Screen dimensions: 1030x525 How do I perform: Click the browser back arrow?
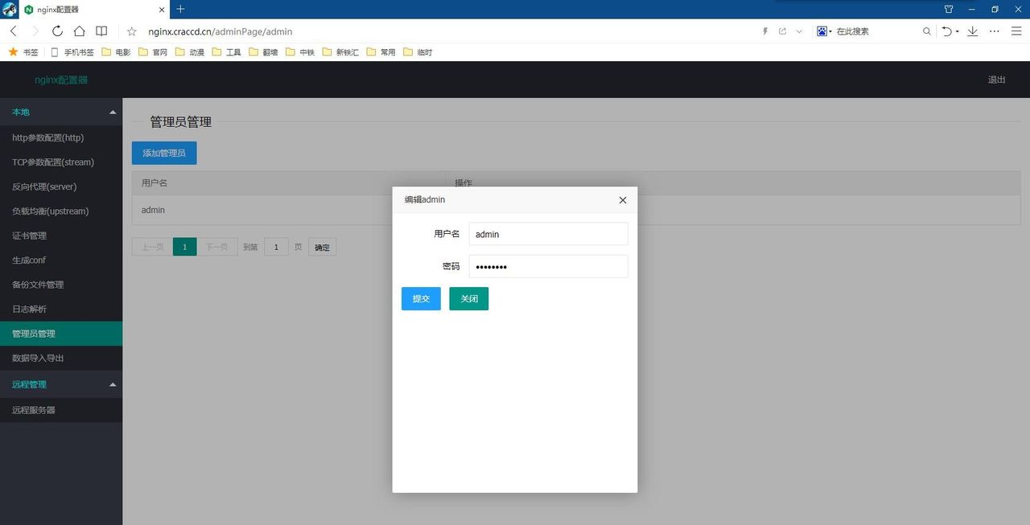[x=14, y=31]
